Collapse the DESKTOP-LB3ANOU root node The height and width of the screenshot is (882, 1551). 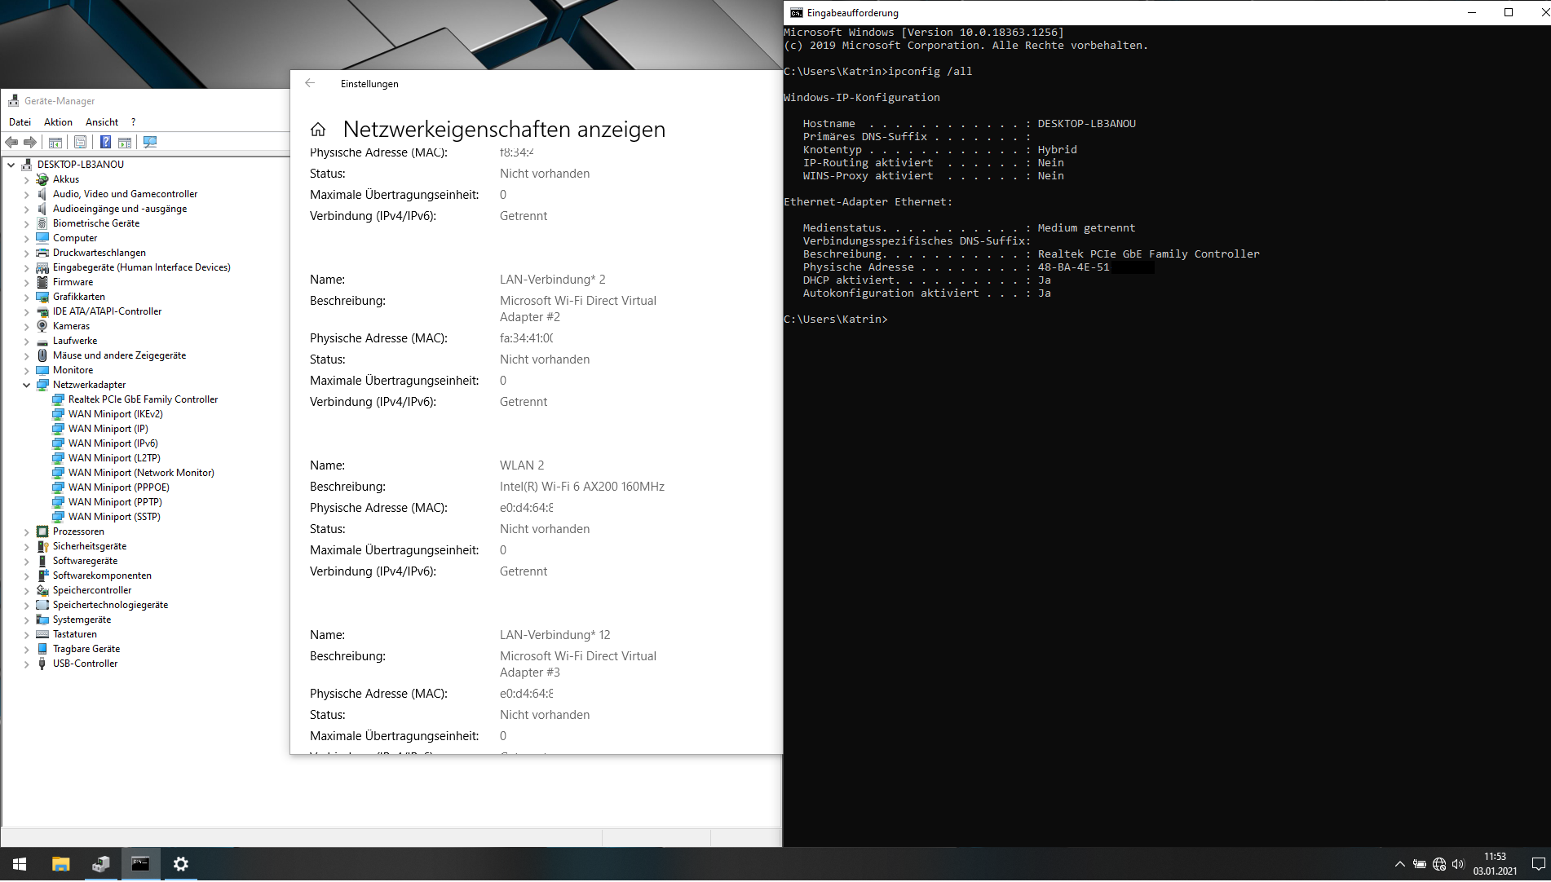coord(11,165)
